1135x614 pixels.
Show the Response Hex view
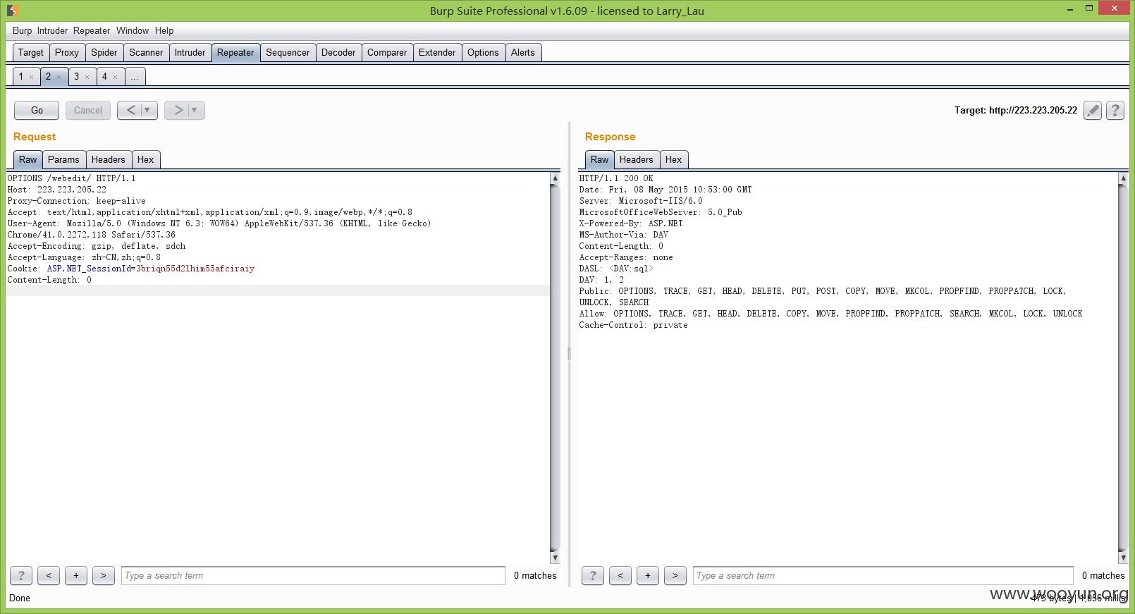[x=674, y=159]
